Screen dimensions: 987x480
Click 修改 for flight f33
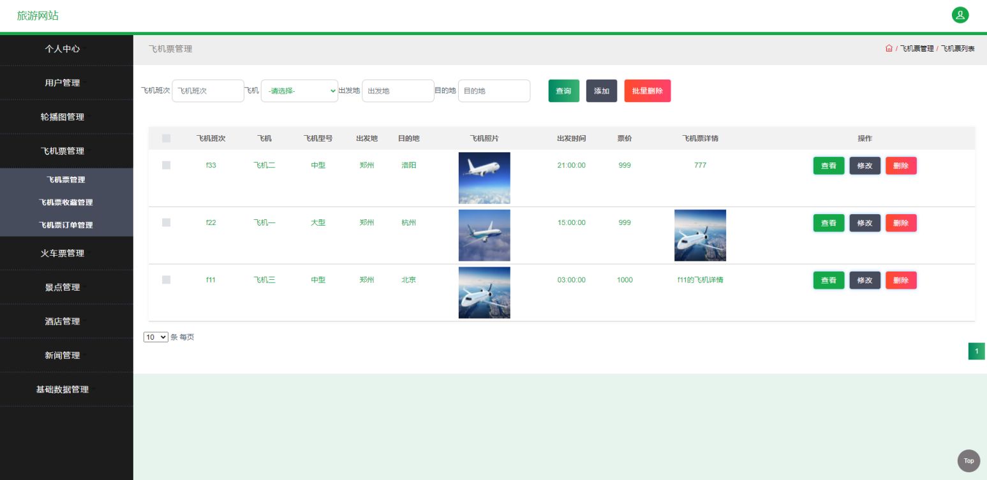click(865, 166)
